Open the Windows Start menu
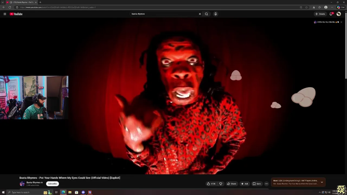 pyautogui.click(x=3, y=192)
